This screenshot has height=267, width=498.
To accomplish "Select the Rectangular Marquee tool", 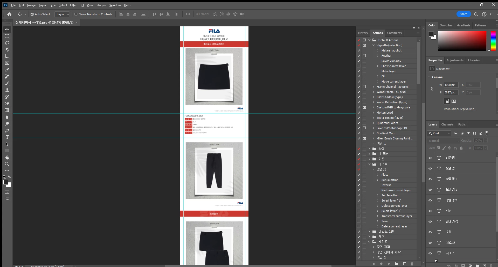I will [7, 36].
